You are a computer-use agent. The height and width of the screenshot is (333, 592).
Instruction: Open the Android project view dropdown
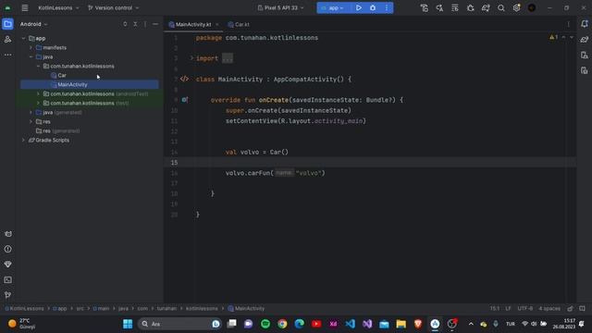click(x=34, y=24)
